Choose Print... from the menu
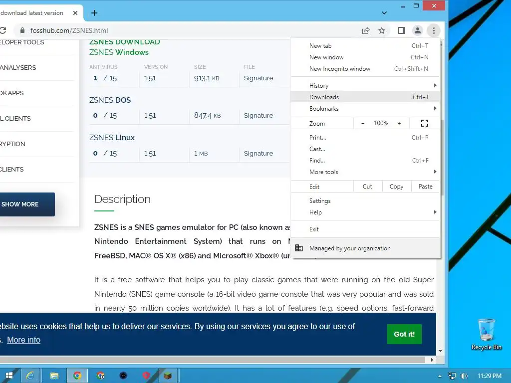The height and width of the screenshot is (383, 511). coord(365,138)
